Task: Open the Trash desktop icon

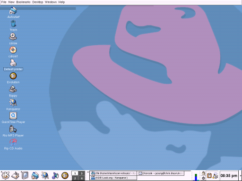Action: click(x=13, y=24)
